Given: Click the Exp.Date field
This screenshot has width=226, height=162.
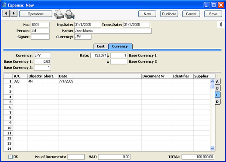Looking at the screenshot, I should point(88,24).
